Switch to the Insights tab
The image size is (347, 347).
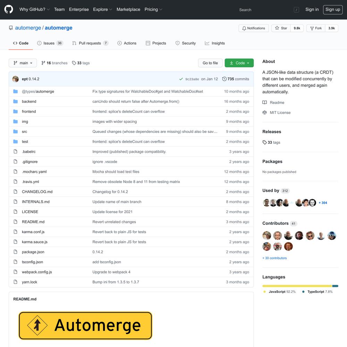click(215, 43)
